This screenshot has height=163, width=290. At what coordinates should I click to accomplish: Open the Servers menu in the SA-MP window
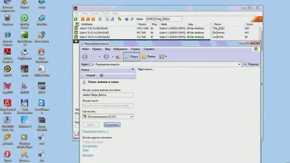95,13
